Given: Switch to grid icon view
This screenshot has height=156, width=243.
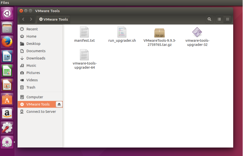Looking at the screenshot, I should [x=228, y=19].
